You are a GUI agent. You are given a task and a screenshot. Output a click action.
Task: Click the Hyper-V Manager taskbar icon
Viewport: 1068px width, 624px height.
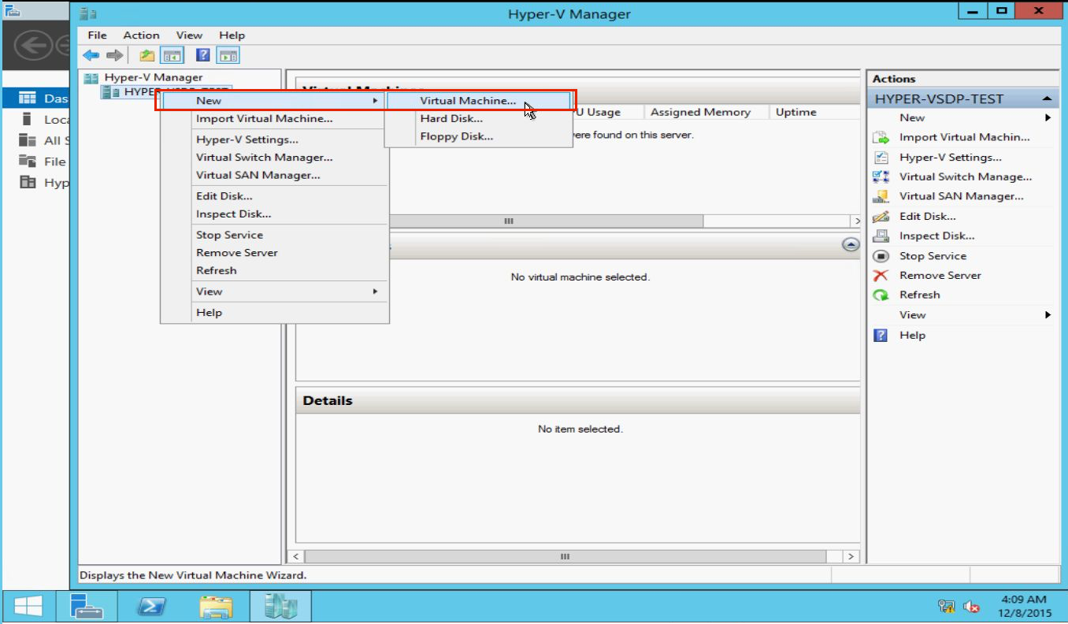point(280,607)
